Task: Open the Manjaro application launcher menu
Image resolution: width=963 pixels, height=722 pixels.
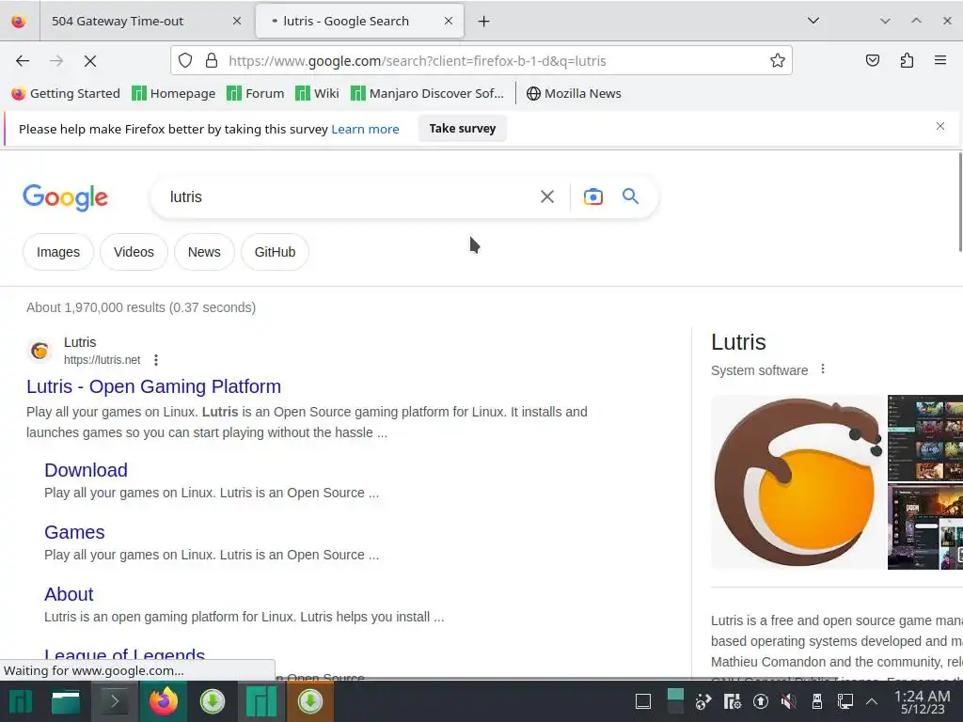Action: coord(21,701)
